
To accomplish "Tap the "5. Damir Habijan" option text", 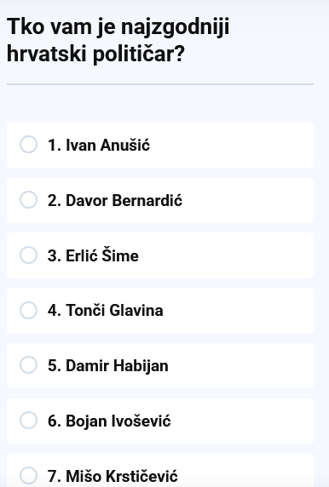I will [108, 365].
